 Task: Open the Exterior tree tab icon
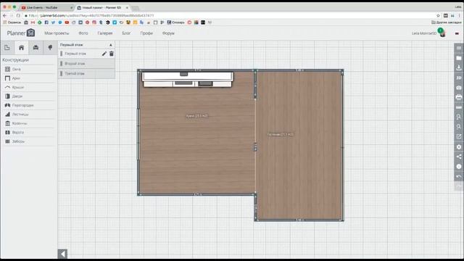[x=50, y=47]
